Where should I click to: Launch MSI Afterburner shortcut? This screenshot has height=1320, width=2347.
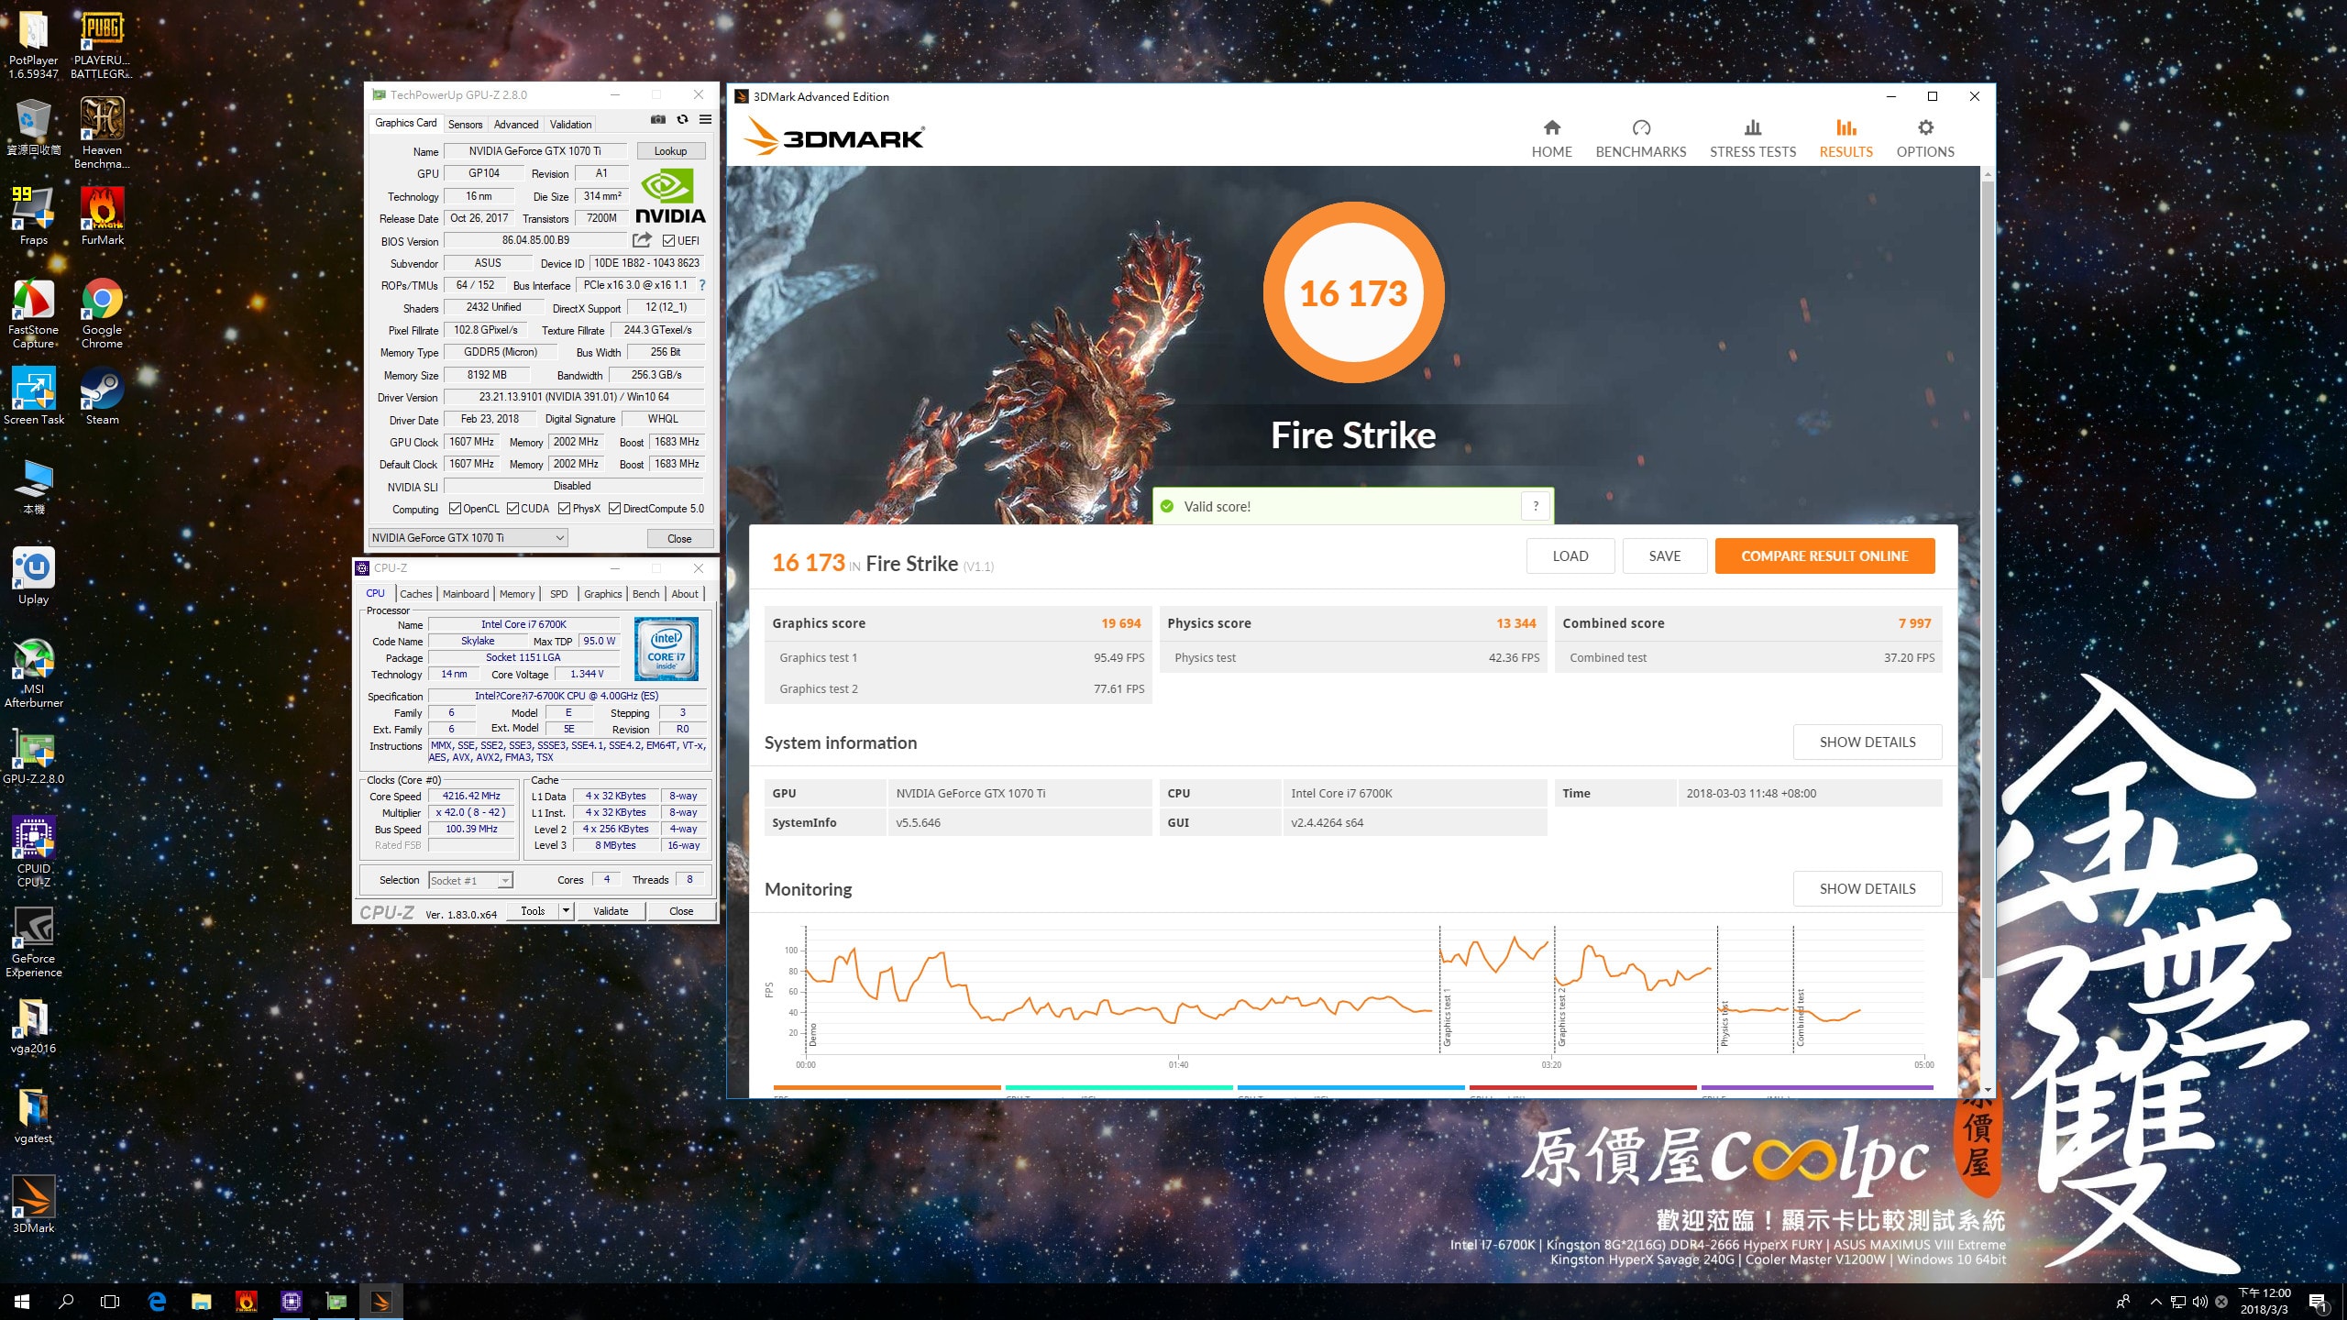(x=34, y=673)
